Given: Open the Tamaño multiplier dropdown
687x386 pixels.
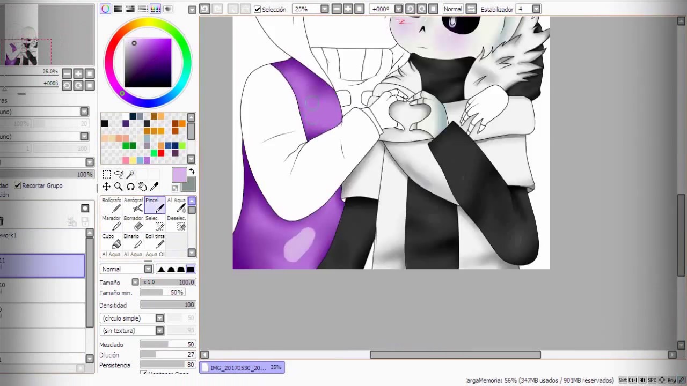Looking at the screenshot, I should click(x=135, y=282).
